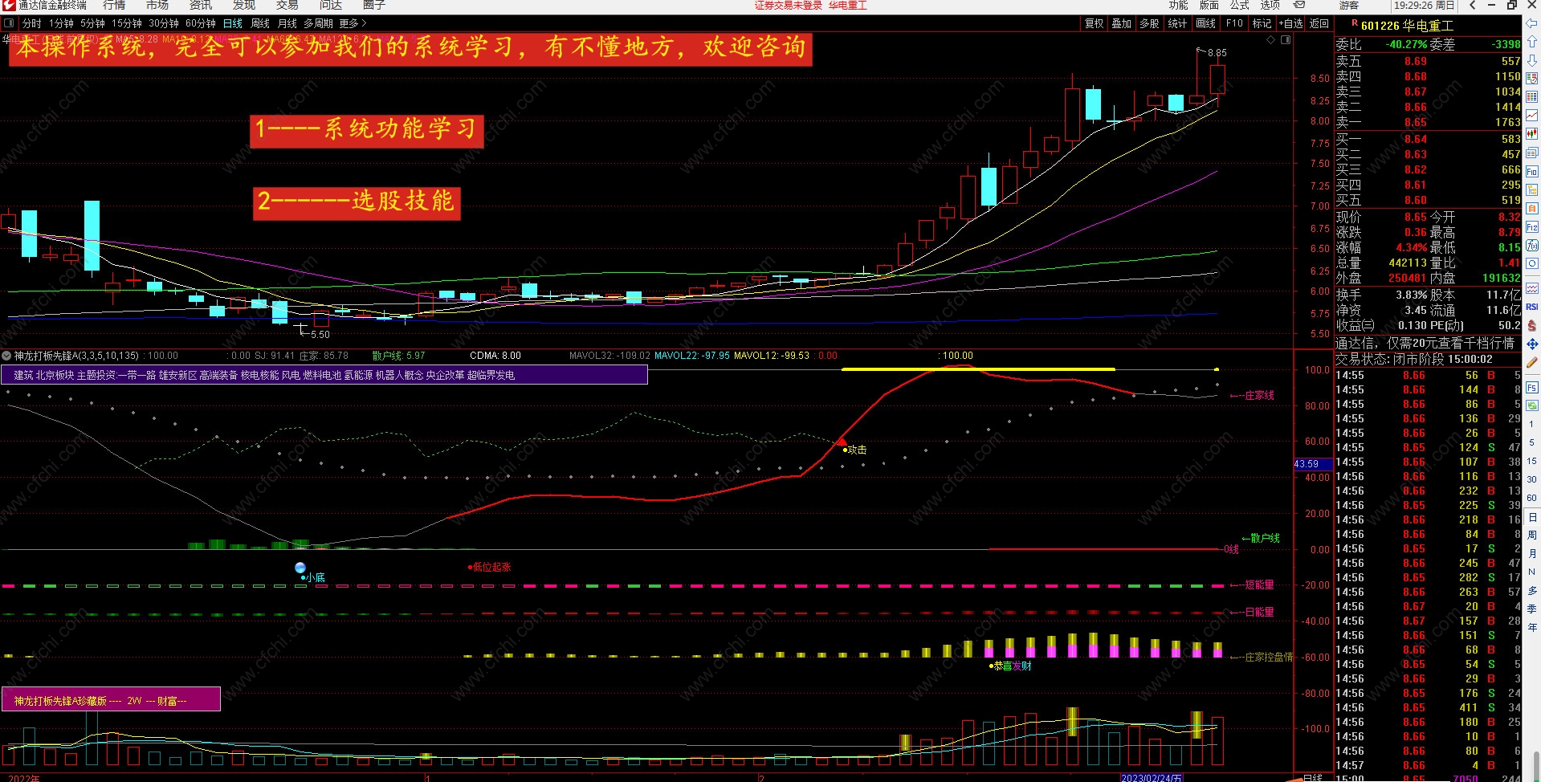This screenshot has width=1541, height=782.
Task: Click the circle-in-square icon in sidebar
Action: click(1532, 264)
